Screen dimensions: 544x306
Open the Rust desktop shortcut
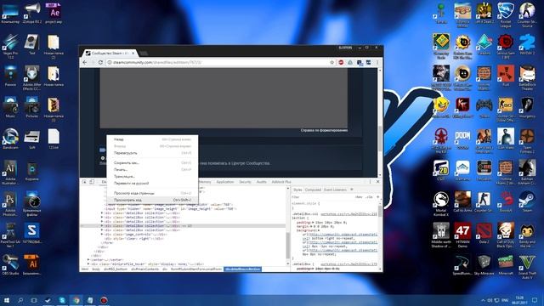pos(506,76)
